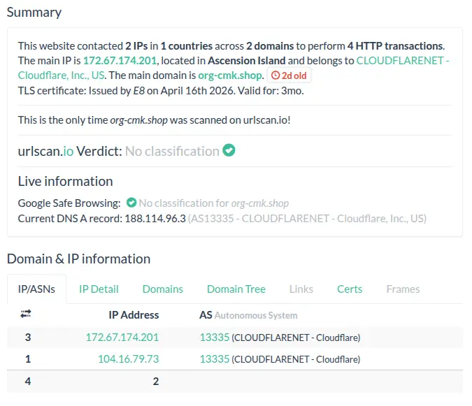Image resolution: width=472 pixels, height=406 pixels.
Task: Click IP address 104.16.79.73 in table
Action: tap(128, 359)
